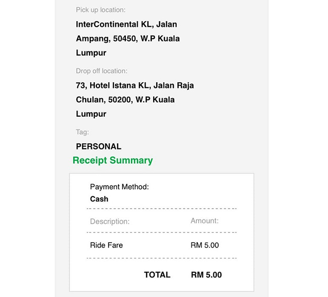
Task: Click the Ampang, 50450 address line
Action: pyautogui.click(x=128, y=39)
